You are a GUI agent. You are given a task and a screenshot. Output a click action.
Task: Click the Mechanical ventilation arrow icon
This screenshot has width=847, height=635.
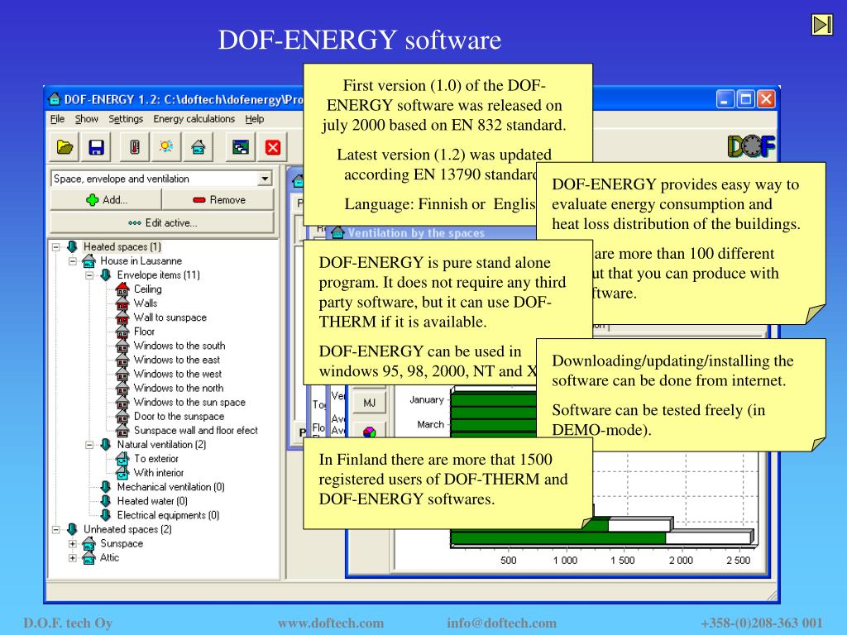[x=106, y=487]
